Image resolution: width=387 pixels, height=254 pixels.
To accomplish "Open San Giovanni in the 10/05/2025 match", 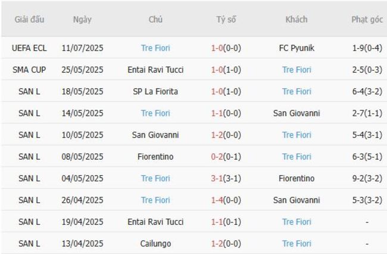I will point(155,135).
